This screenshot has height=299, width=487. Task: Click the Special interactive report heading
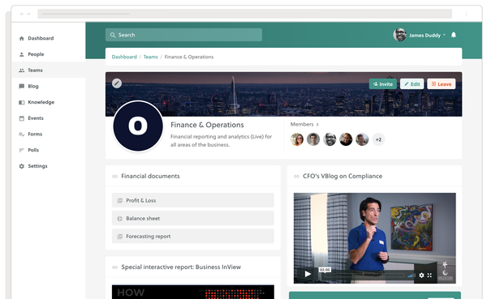coord(181,267)
